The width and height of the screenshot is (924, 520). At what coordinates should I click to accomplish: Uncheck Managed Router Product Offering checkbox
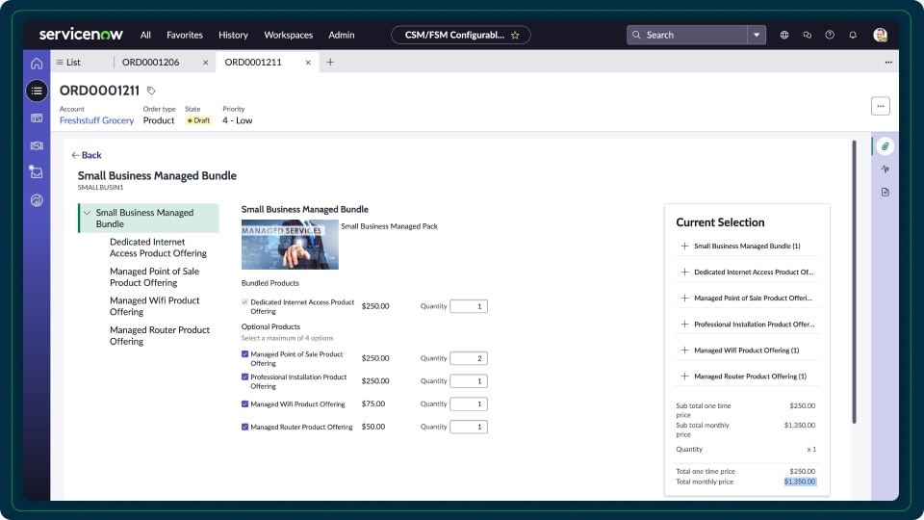click(x=245, y=427)
